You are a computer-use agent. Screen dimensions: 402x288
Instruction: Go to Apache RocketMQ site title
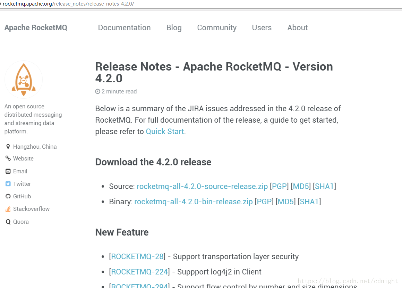(36, 27)
